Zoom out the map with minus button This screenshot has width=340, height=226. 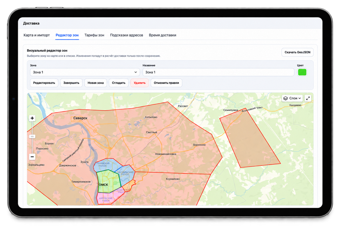pyautogui.click(x=32, y=157)
